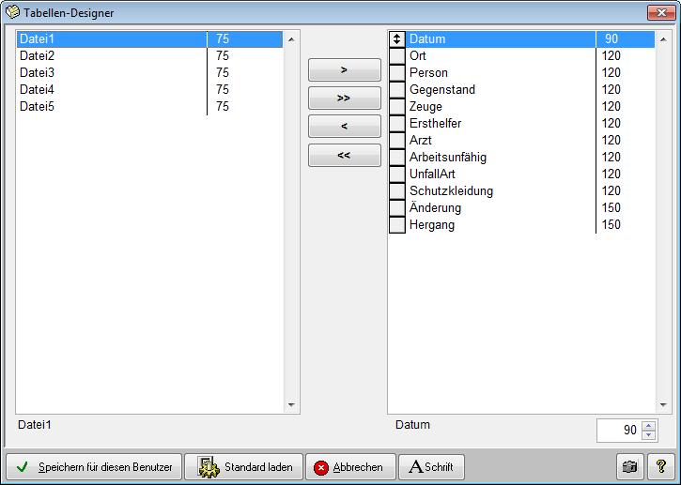
Task: Select the Hergang field name
Action: coord(432,225)
